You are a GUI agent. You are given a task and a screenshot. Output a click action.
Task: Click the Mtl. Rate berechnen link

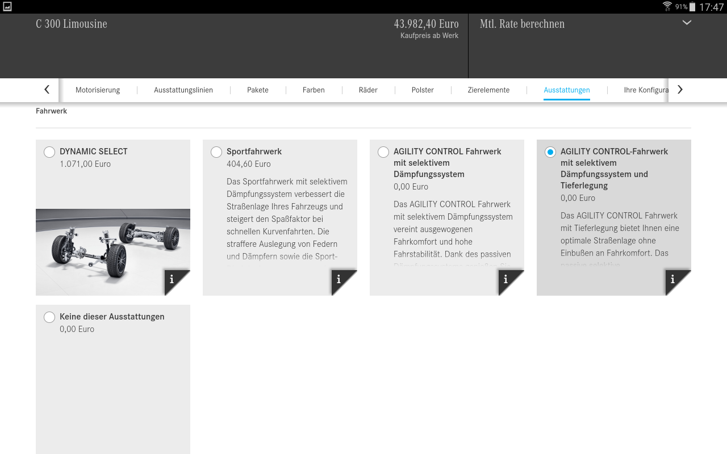522,24
